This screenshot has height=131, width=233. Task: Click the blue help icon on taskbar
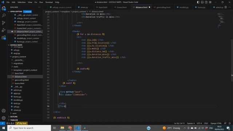pyautogui.click(x=149, y=128)
